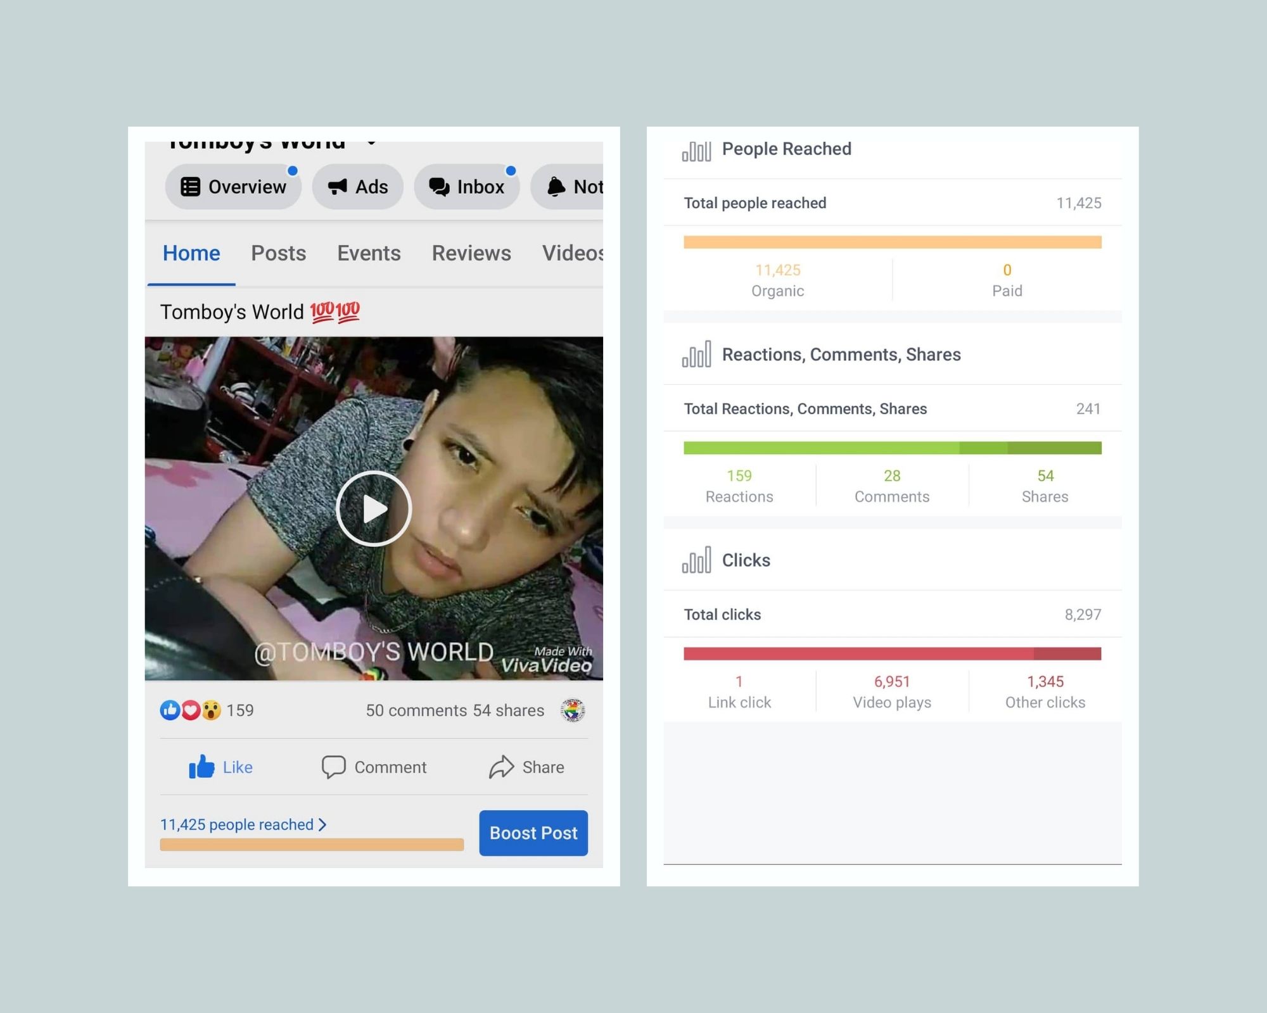Viewport: 1267px width, 1013px height.
Task: Open the 50 comments link
Action: pyautogui.click(x=416, y=710)
